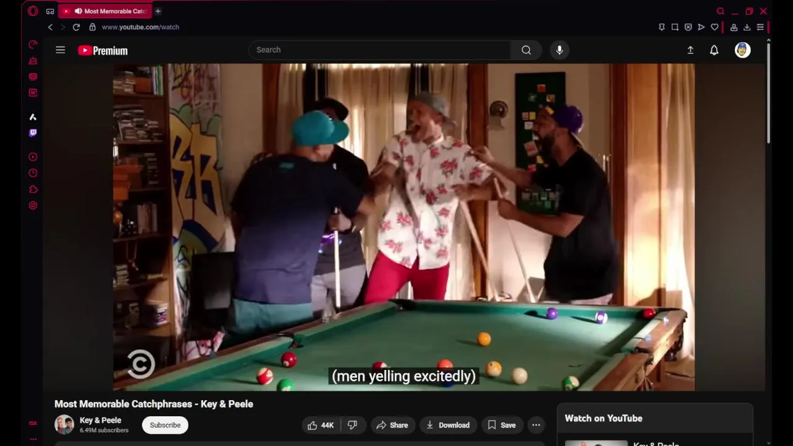The width and height of the screenshot is (793, 446).
Task: Subscribe to Key & Peele
Action: click(165, 425)
